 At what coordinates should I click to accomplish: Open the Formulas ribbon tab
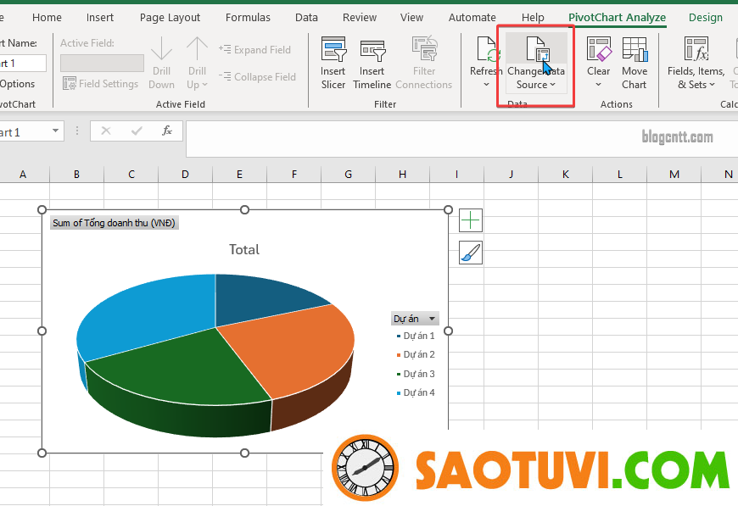(x=248, y=17)
